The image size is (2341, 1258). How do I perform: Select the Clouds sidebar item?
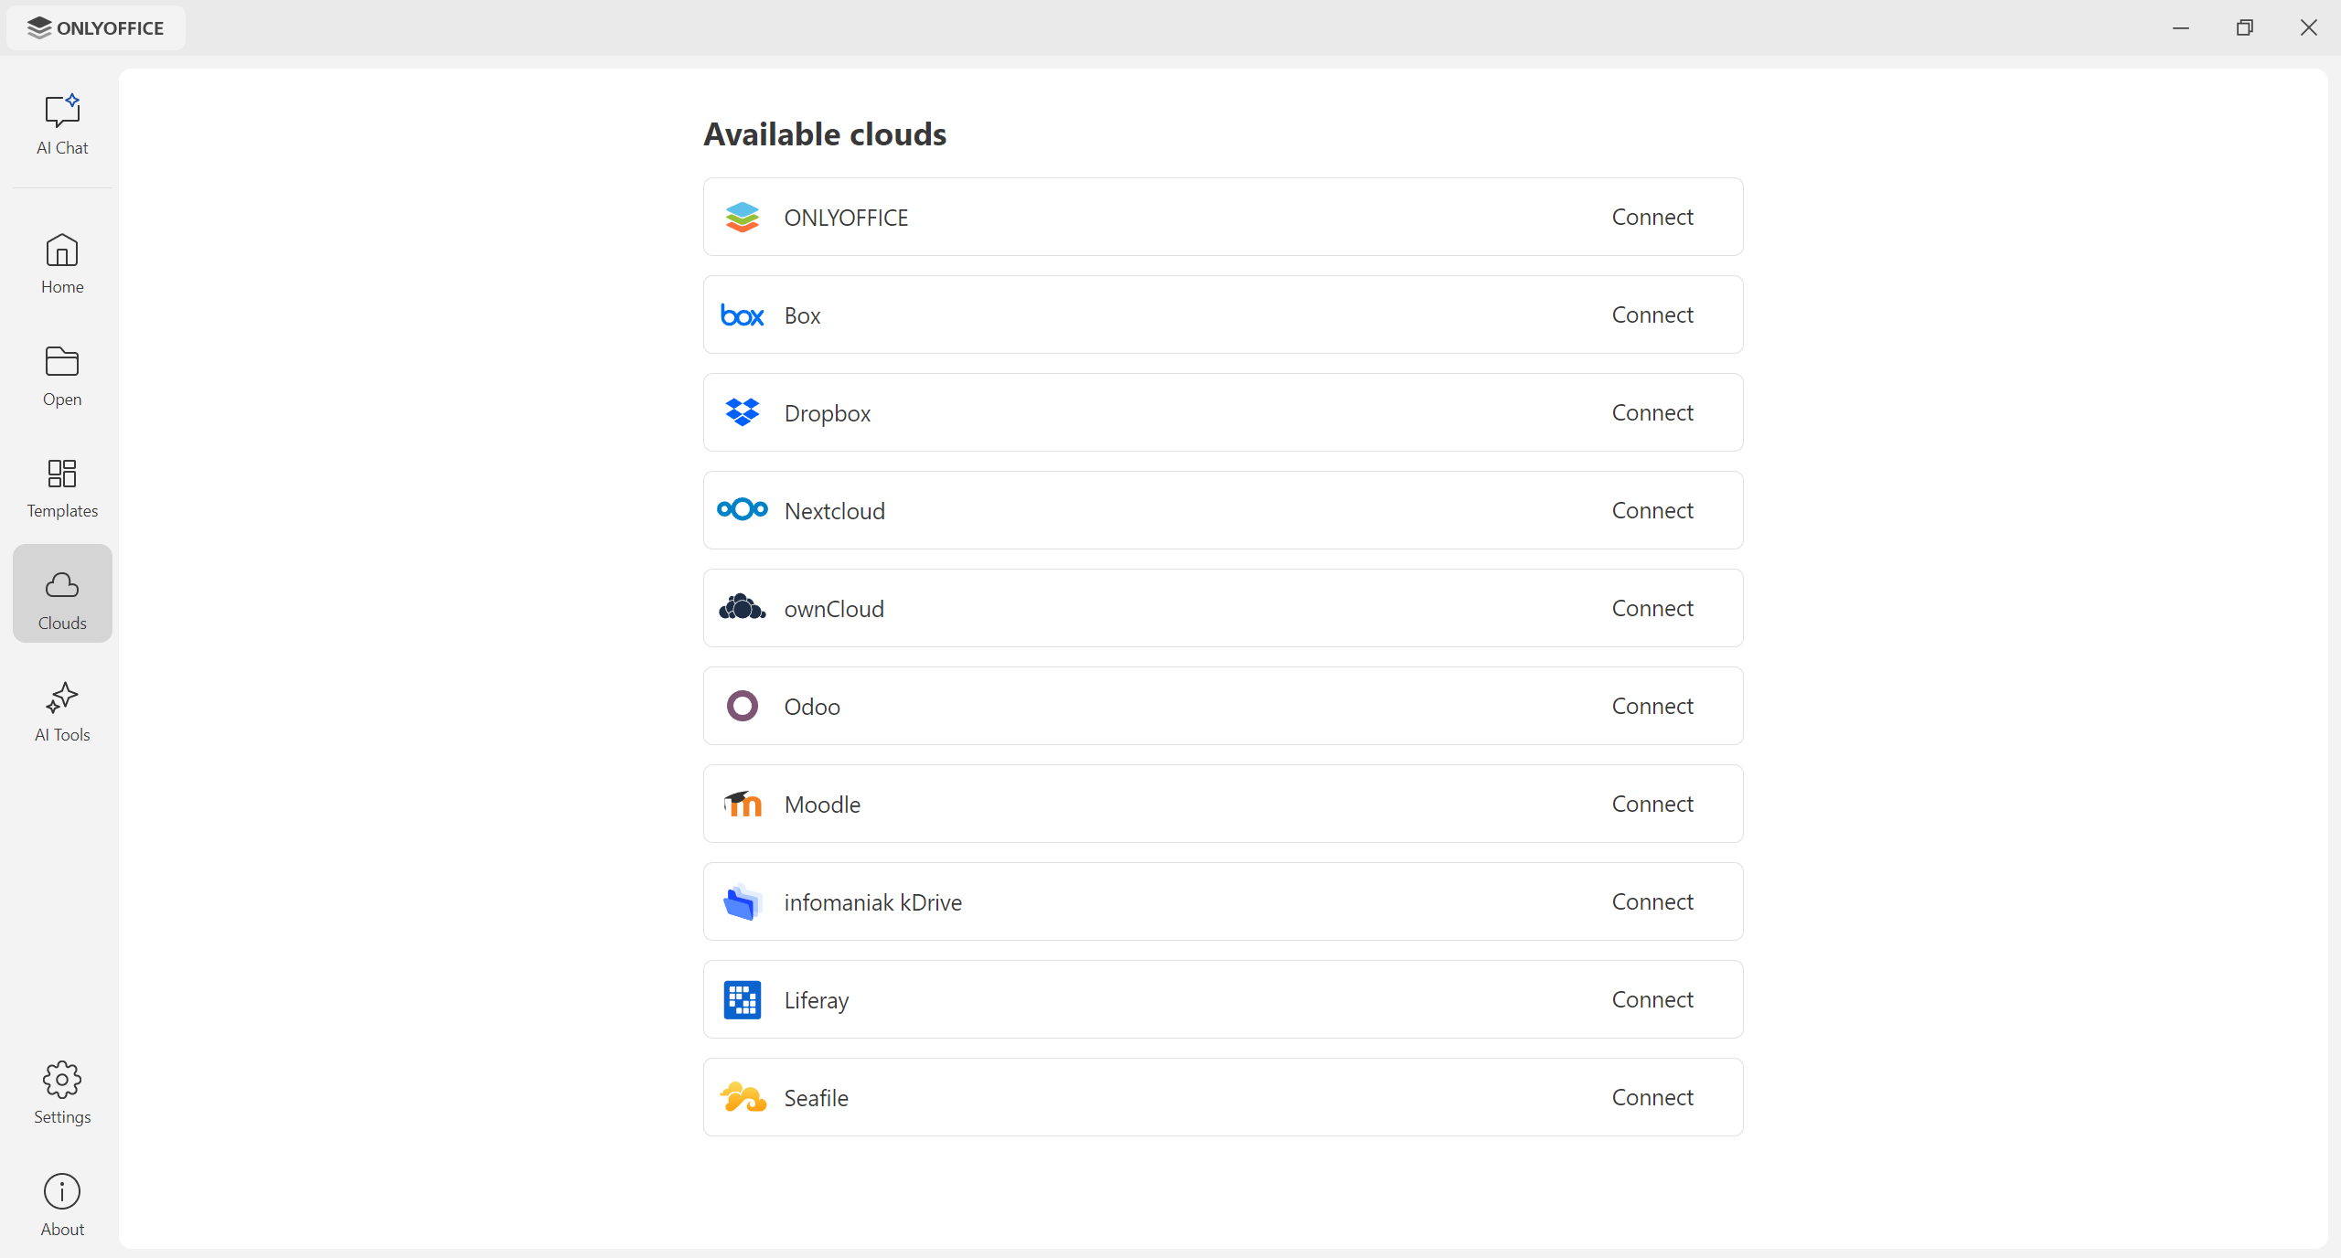(x=62, y=593)
